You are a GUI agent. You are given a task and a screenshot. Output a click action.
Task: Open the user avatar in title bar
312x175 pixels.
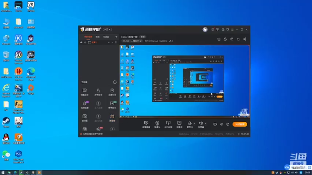tap(205, 30)
